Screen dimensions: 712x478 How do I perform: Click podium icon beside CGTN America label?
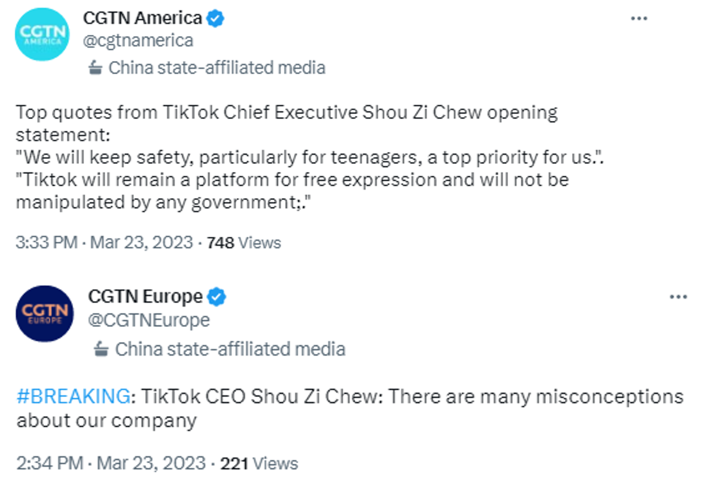coord(95,68)
